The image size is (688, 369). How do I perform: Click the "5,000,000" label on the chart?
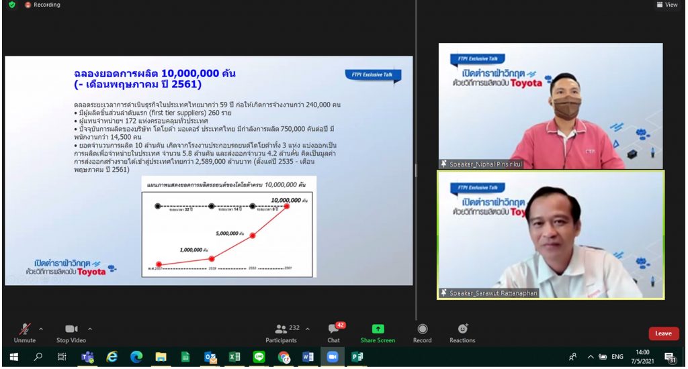tap(230, 233)
